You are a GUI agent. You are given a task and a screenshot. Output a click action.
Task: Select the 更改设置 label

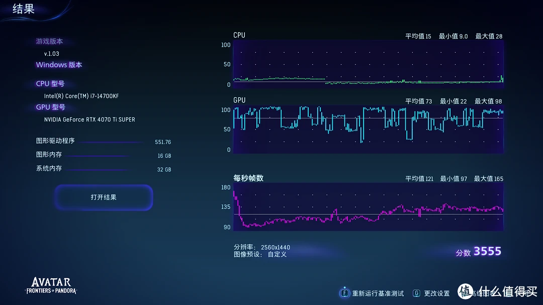pos(437,293)
